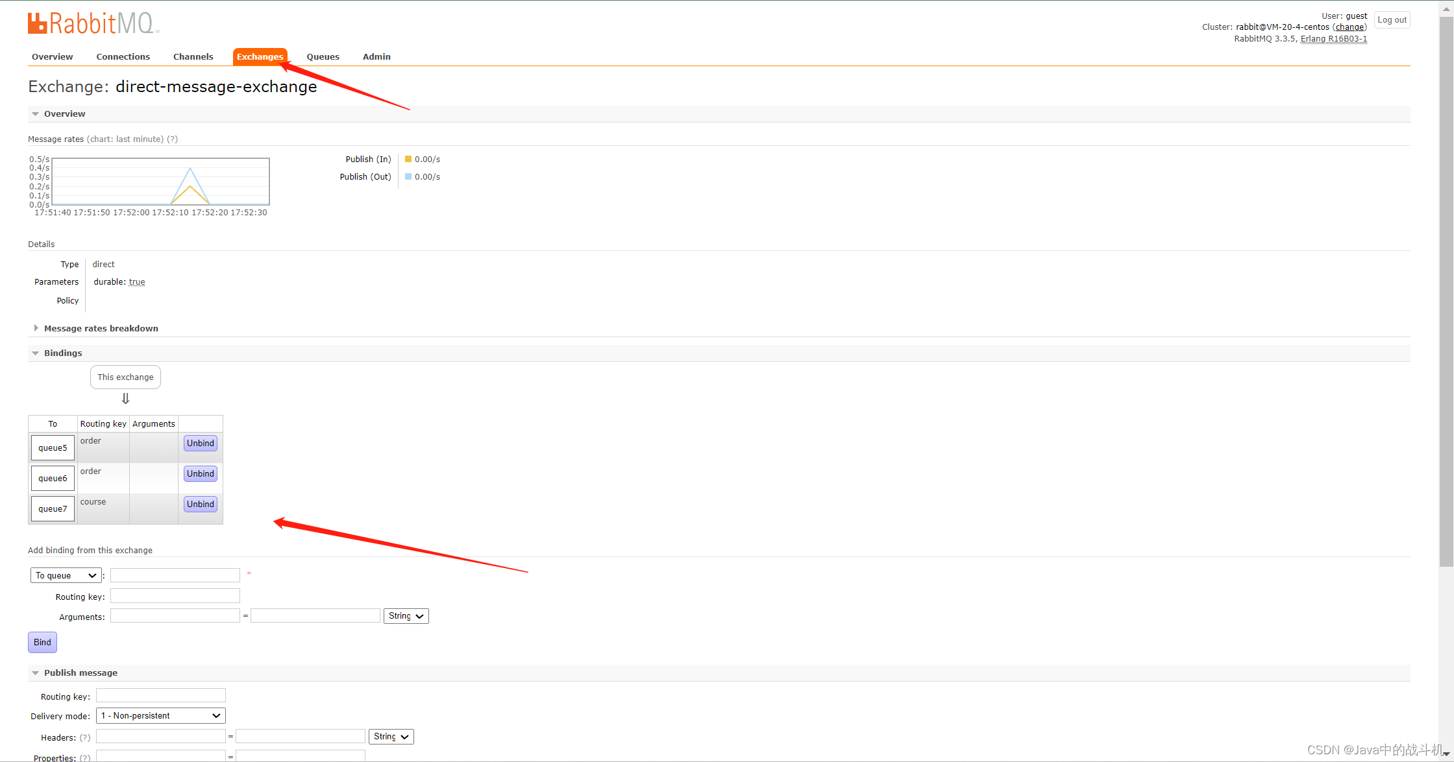Viewport: 1454px width, 762px height.
Task: Unbind queue5 from the exchange
Action: tap(201, 444)
